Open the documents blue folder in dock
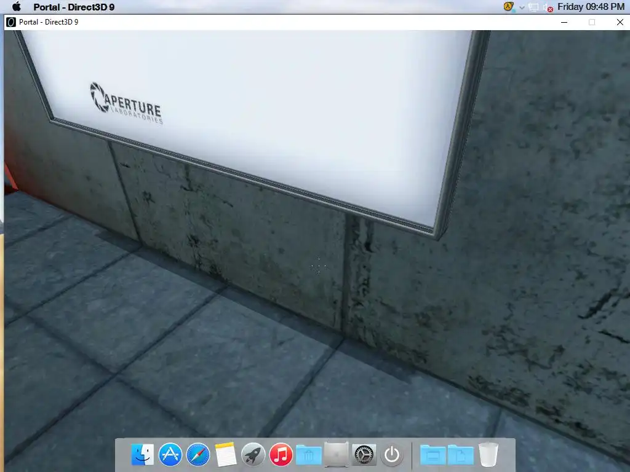Screen dimensions: 630x472 (x=460, y=455)
